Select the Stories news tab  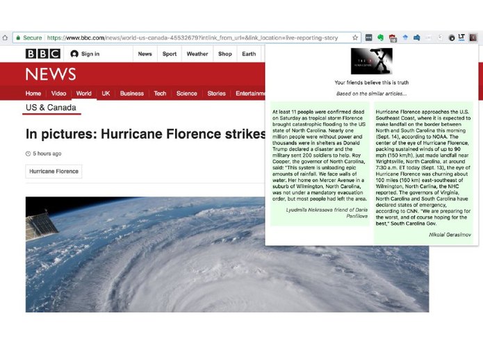[216, 93]
